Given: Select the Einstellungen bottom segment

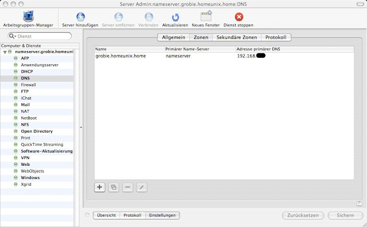Looking at the screenshot, I should point(162,216).
